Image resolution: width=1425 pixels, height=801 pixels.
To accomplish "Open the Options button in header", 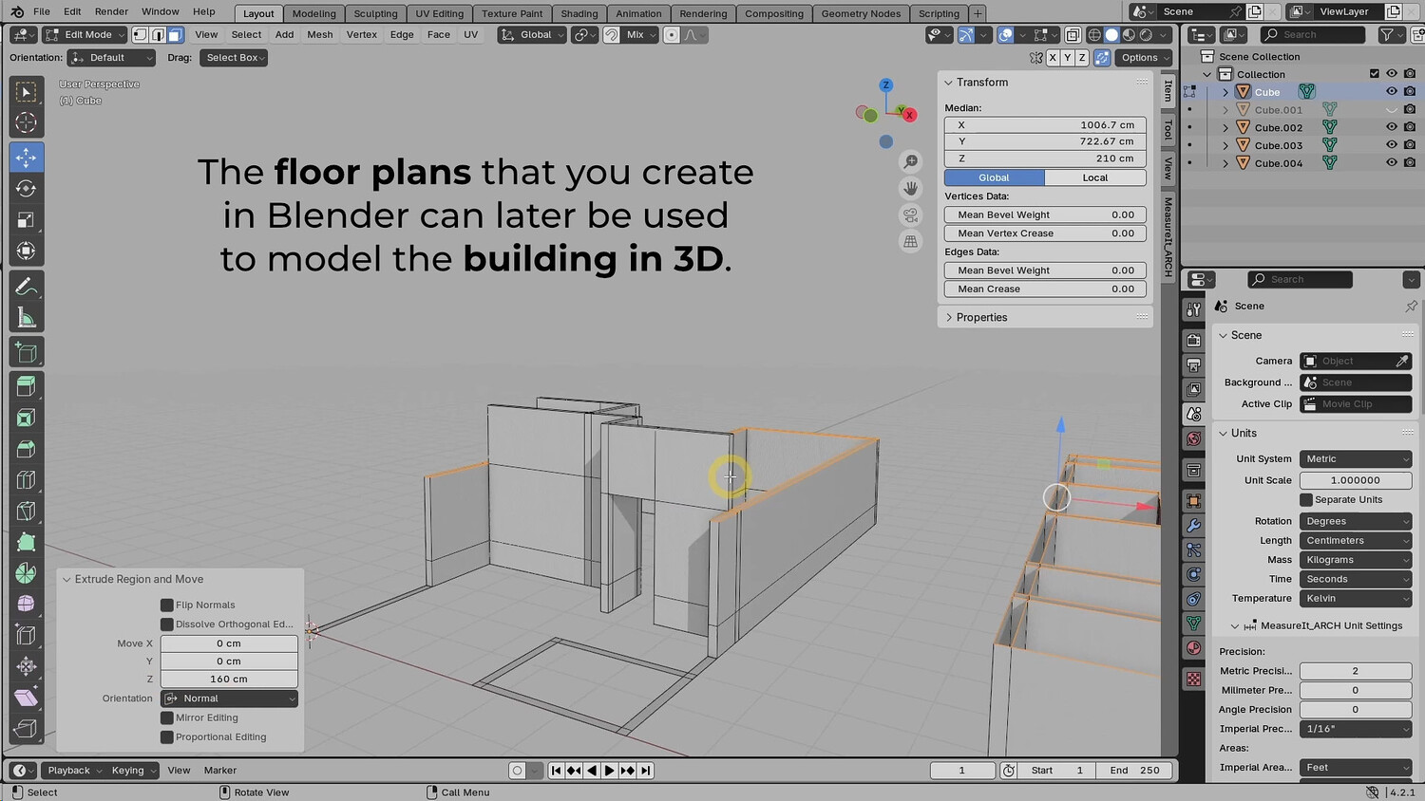I will coord(1143,58).
